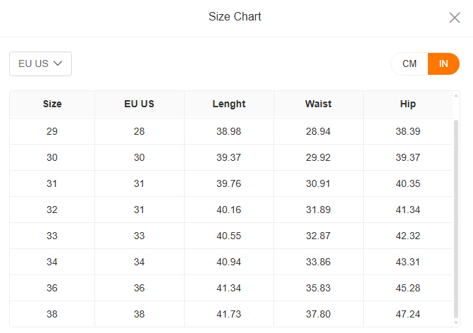Select the size 29 row
Image resolution: width=473 pixels, height=333 pixels.
pyautogui.click(x=231, y=131)
